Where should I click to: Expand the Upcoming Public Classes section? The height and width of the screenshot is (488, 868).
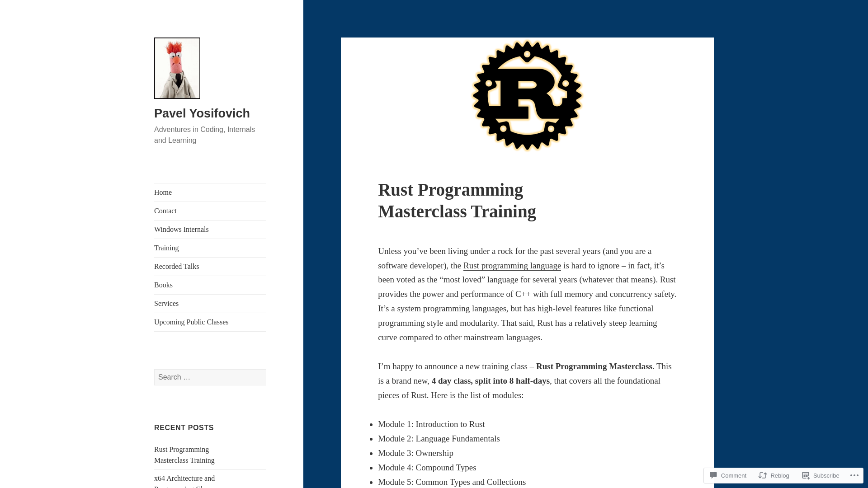[x=191, y=322]
